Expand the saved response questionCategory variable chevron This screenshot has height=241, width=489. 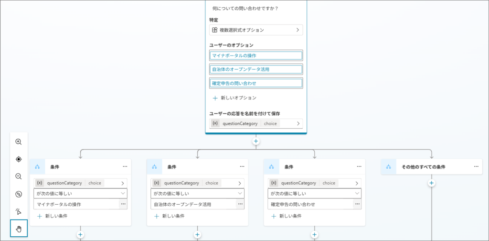click(298, 123)
